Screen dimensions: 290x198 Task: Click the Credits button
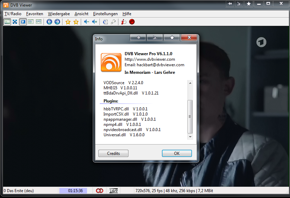pyautogui.click(x=113, y=153)
